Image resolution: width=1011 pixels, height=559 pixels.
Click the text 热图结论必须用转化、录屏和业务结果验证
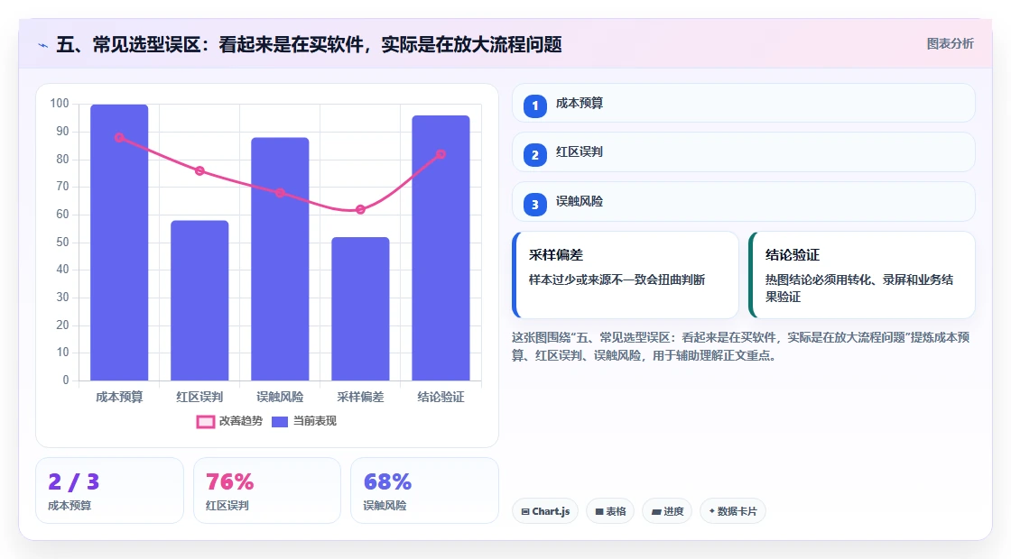[859, 289]
